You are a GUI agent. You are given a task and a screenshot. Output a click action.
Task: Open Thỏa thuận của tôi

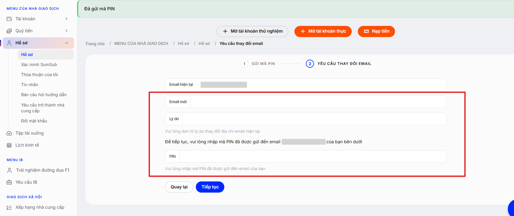[x=39, y=75]
